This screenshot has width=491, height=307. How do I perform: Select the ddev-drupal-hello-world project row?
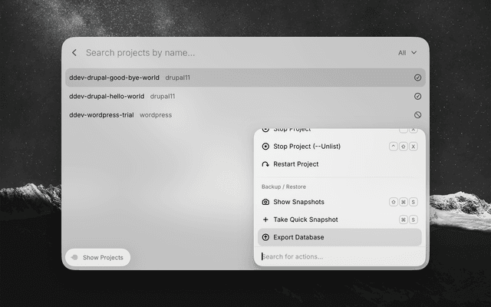(x=245, y=96)
